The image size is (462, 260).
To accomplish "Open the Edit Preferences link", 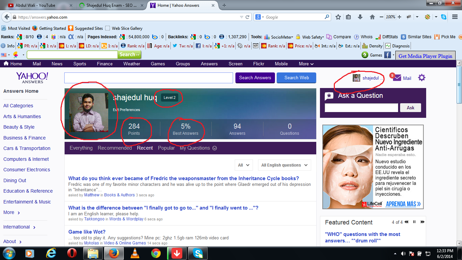I will click(126, 110).
